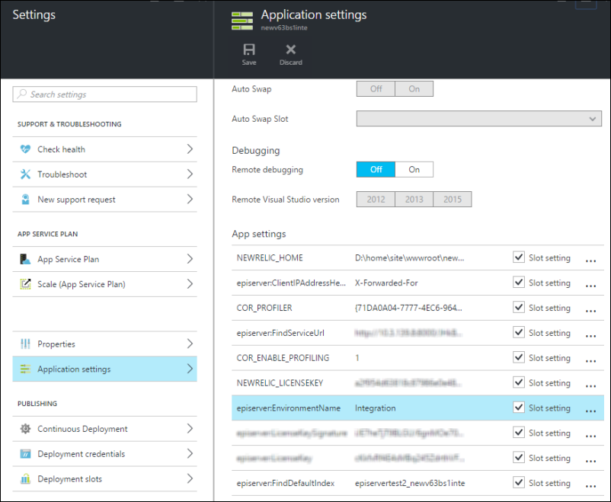Click the Discard X icon
The image size is (611, 502).
[290, 50]
